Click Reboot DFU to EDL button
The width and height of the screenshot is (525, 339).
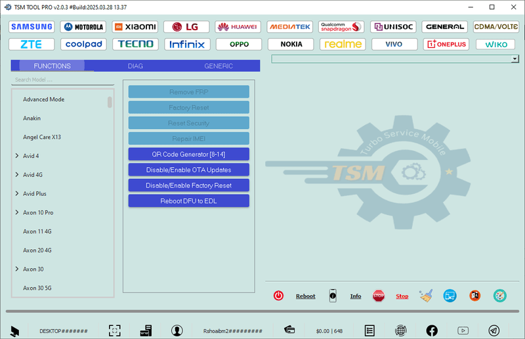click(189, 201)
